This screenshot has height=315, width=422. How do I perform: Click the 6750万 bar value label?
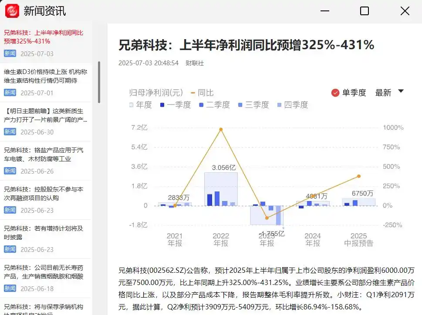tap(362, 194)
